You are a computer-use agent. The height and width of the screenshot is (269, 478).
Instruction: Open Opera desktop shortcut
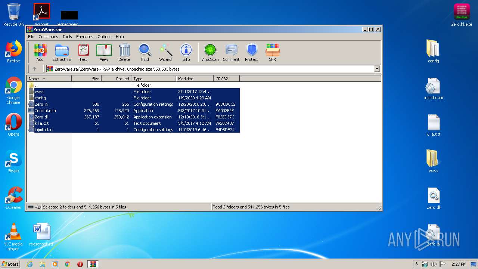click(13, 125)
